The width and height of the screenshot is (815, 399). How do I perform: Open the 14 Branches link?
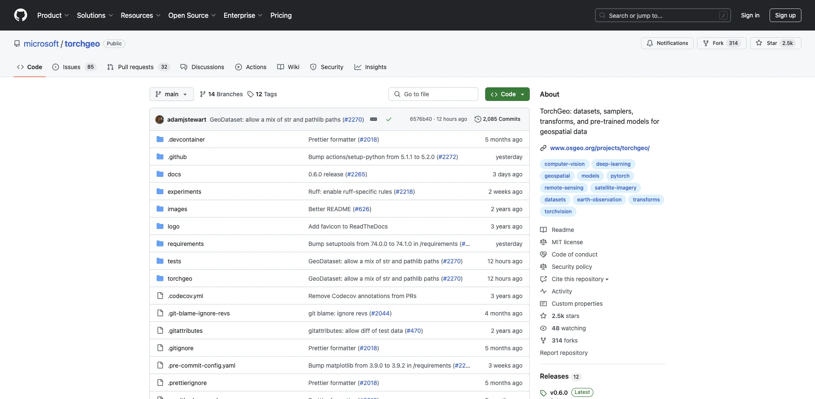click(221, 94)
